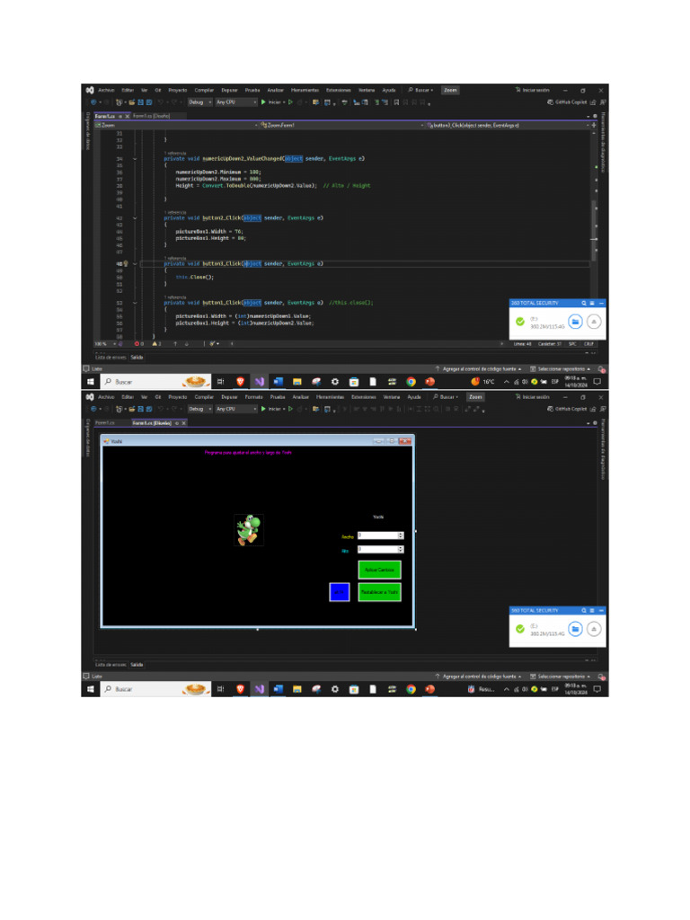
Task: Open Archivo menu in code editor window
Action: tap(106, 91)
